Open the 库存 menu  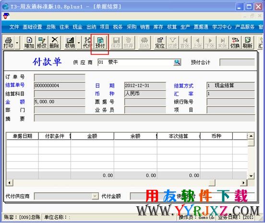pos(158,27)
